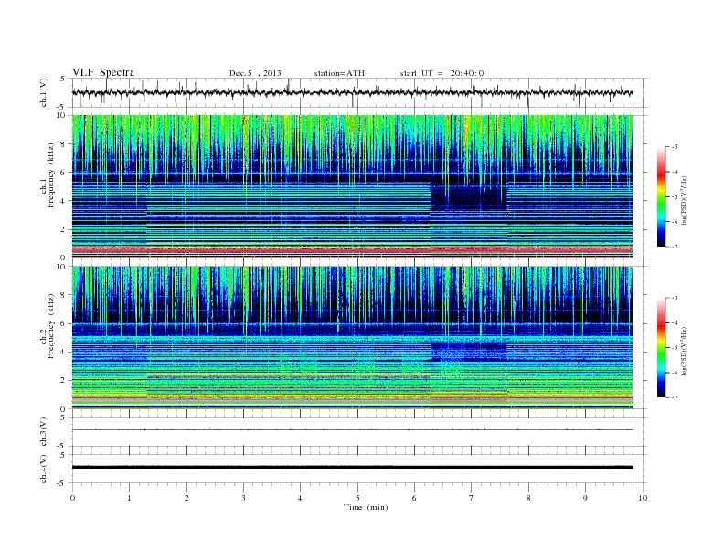Click the time axis tick label '0'
724x559 pixels.
point(72,498)
